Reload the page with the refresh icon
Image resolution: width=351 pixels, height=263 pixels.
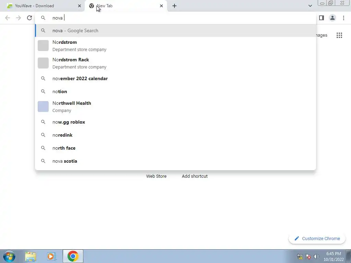29,18
